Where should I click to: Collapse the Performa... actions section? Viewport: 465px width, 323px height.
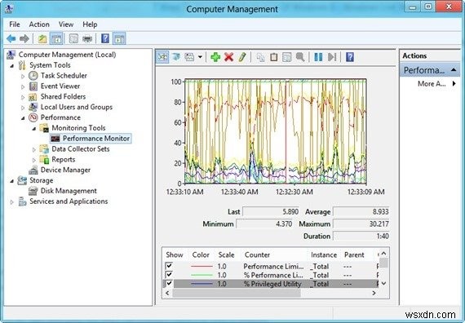point(454,70)
